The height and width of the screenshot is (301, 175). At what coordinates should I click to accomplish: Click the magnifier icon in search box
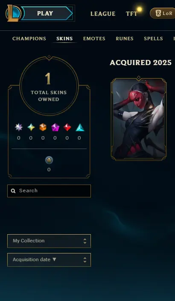pyautogui.click(x=13, y=191)
